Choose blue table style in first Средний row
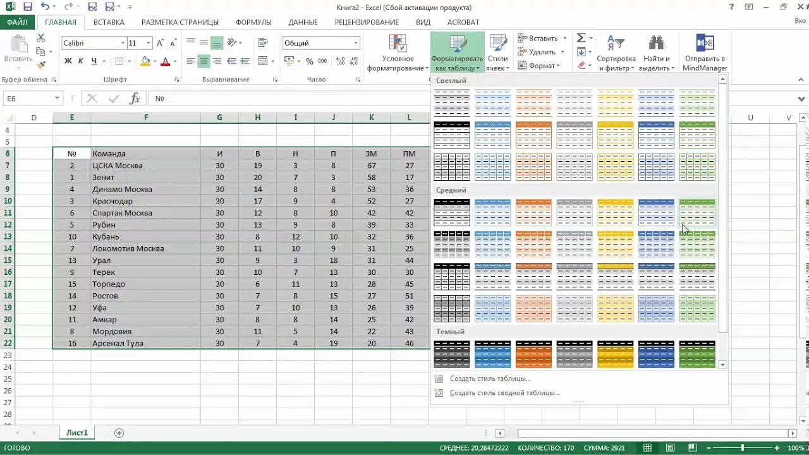The width and height of the screenshot is (809, 455). 492,213
